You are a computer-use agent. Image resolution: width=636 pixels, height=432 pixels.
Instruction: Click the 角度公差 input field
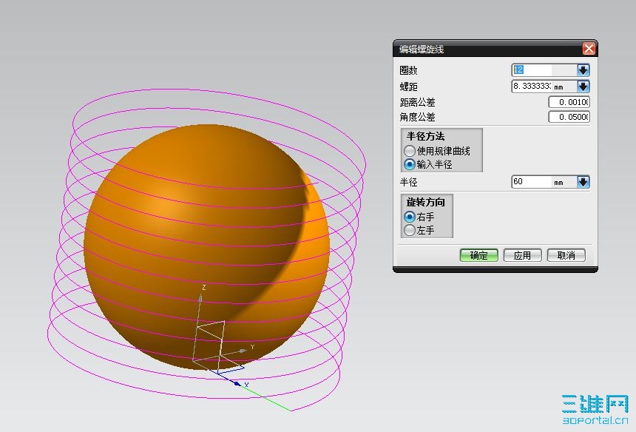click(x=569, y=117)
